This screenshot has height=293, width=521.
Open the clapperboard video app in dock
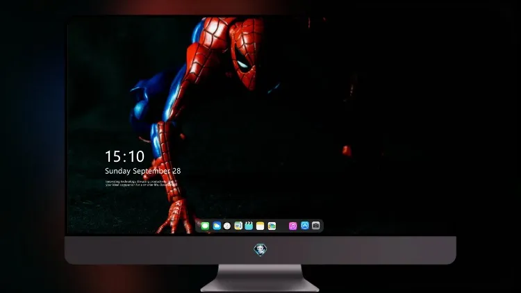click(x=249, y=226)
